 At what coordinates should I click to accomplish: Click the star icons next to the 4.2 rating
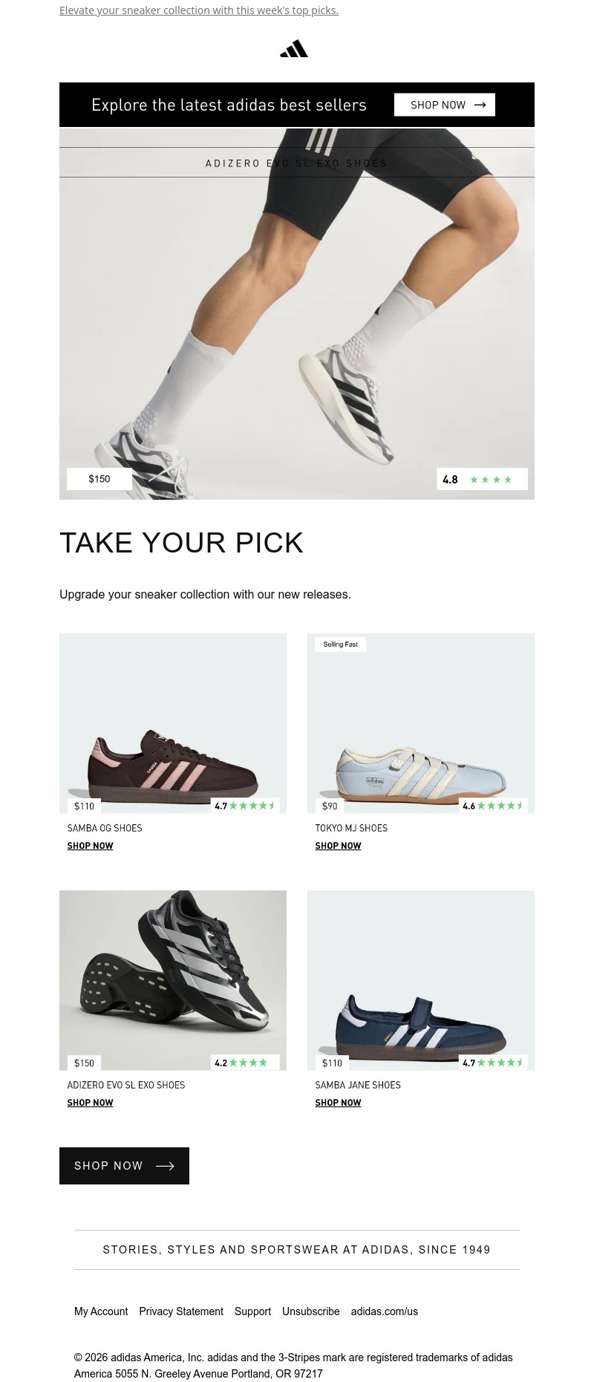[x=248, y=1062]
